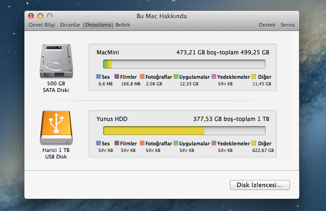The width and height of the screenshot is (326, 211).
Task: Click MacMini's purple Filmler color swatch
Action: tap(117, 76)
